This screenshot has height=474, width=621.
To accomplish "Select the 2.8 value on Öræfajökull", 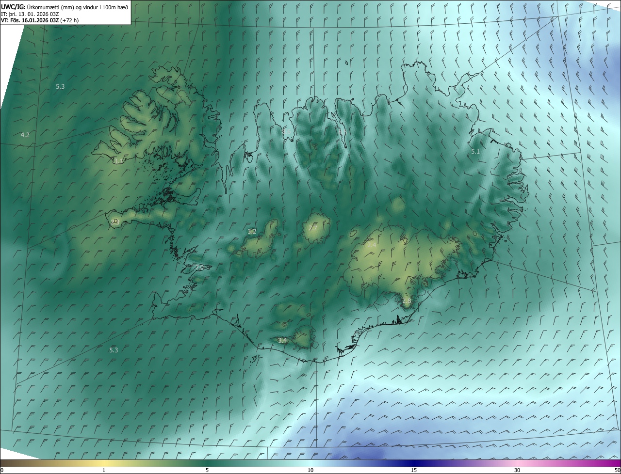I will coord(407,301).
